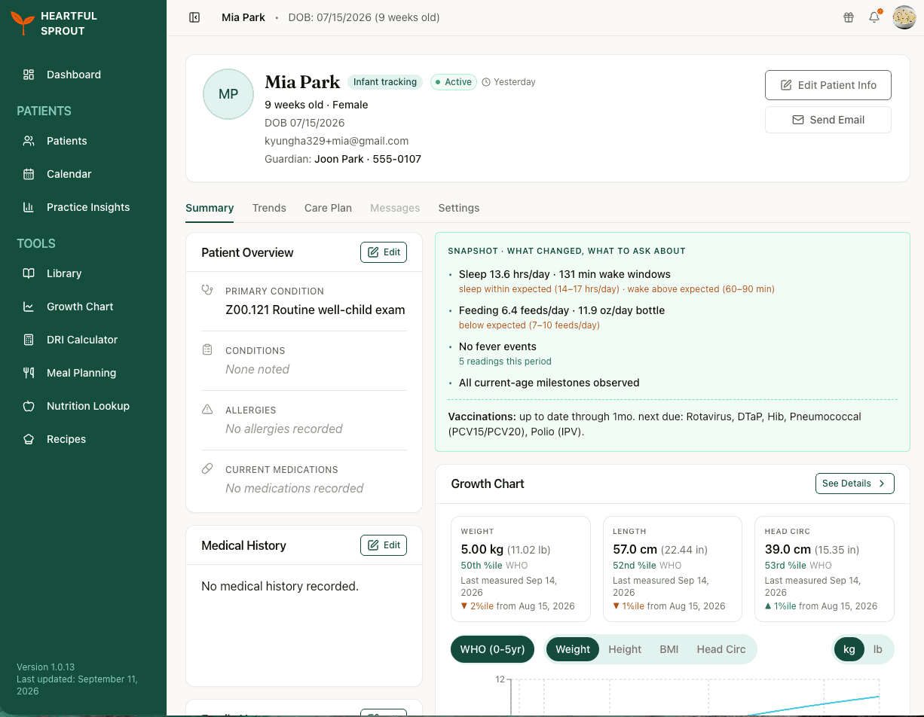This screenshot has width=924, height=717.
Task: Click the Version 1.0.13 text
Action: coord(45,667)
